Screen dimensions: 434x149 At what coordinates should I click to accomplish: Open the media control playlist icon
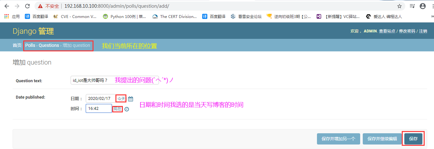coord(412,6)
